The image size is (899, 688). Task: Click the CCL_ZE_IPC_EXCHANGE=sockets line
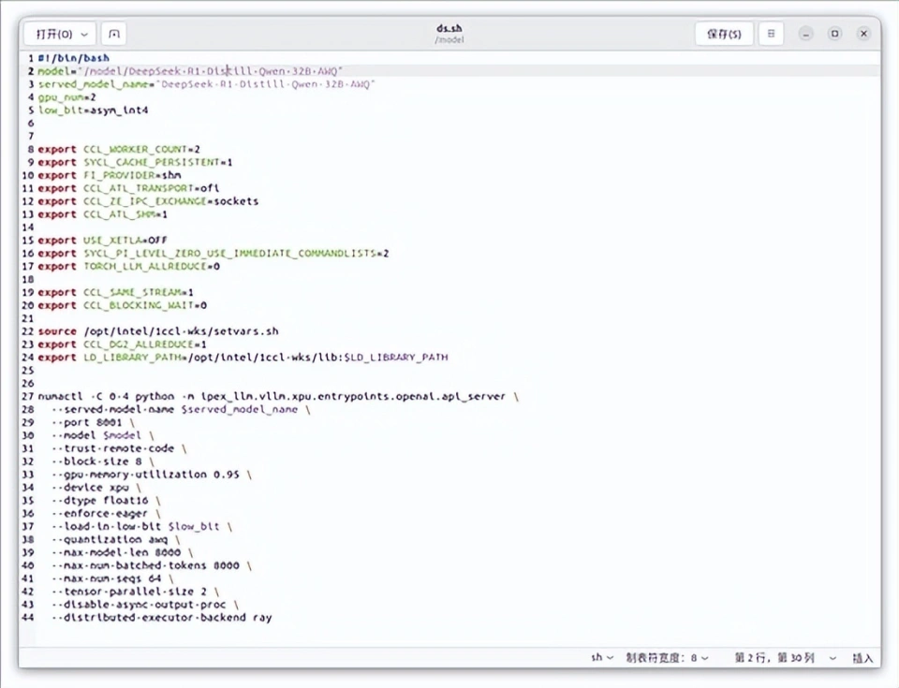click(148, 201)
